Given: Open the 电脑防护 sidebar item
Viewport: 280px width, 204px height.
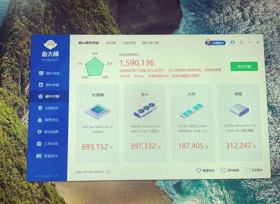Looking at the screenshot, I should [x=48, y=108].
